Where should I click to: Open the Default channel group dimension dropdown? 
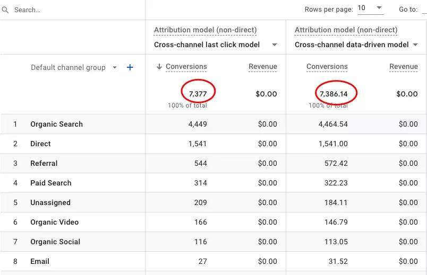pyautogui.click(x=74, y=67)
